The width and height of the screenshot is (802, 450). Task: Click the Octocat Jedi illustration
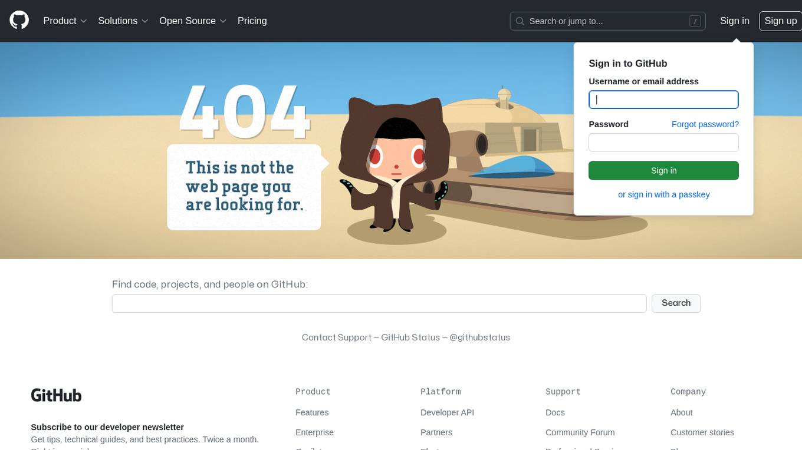click(x=395, y=165)
